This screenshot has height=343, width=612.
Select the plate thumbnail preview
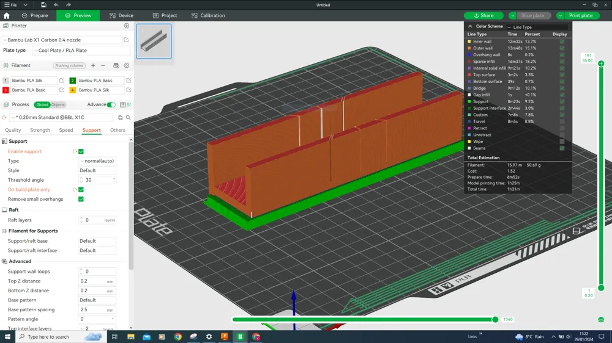[x=154, y=42]
